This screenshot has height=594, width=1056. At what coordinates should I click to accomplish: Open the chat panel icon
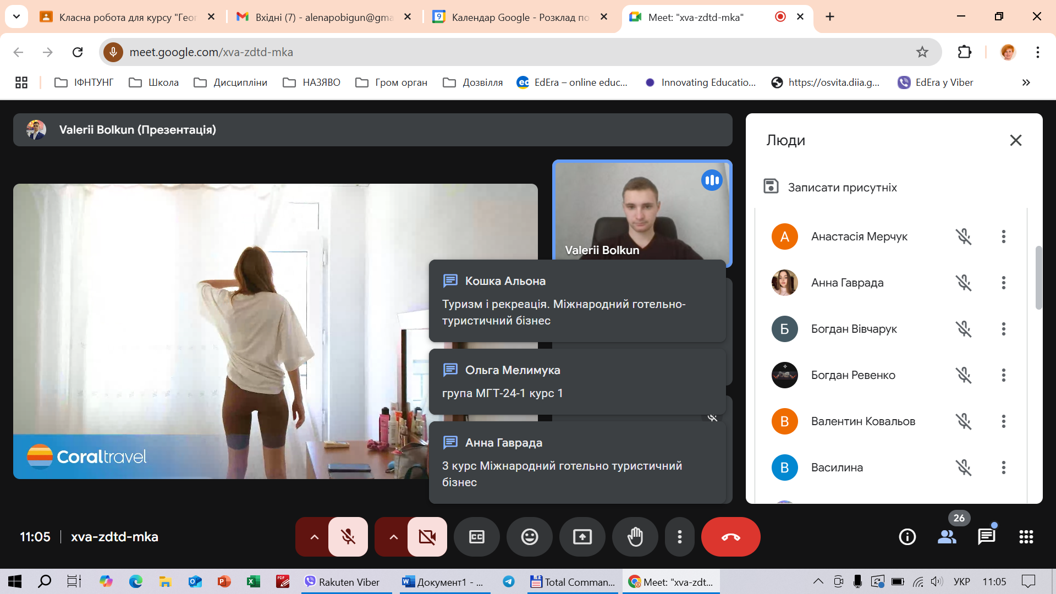(986, 537)
